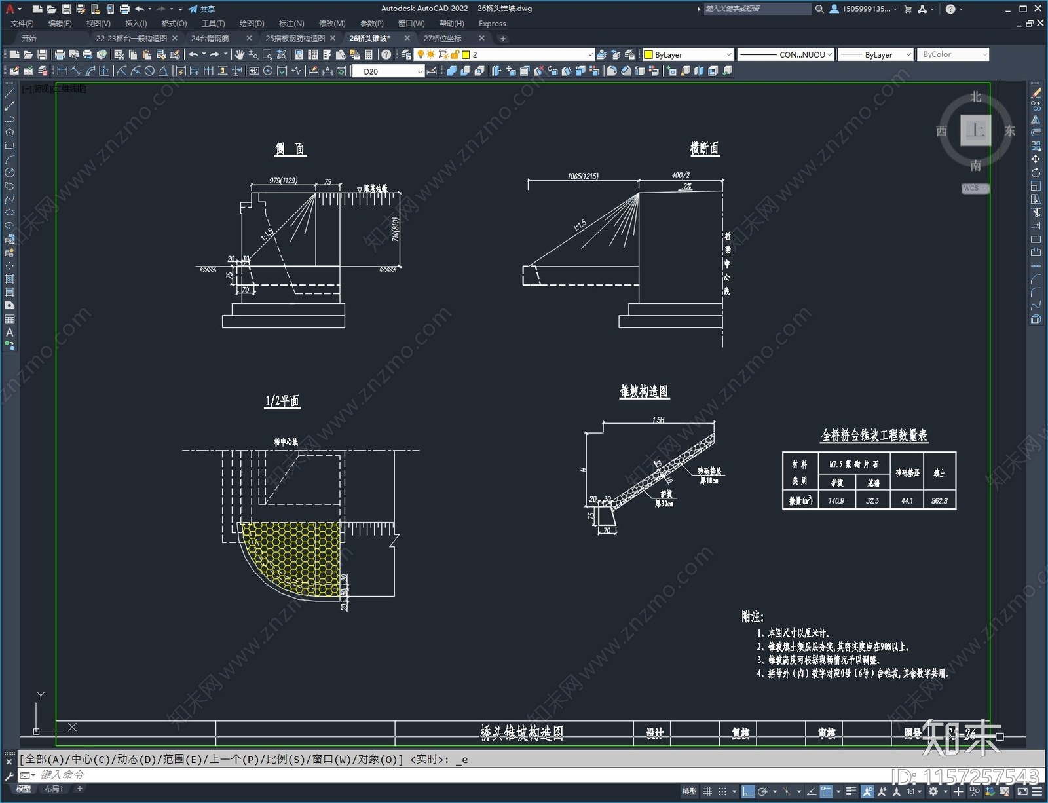Select the Line tool in draw toolbar

click(9, 93)
